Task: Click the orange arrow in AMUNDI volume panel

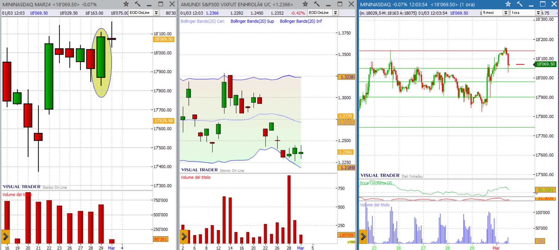Action: tap(184, 237)
